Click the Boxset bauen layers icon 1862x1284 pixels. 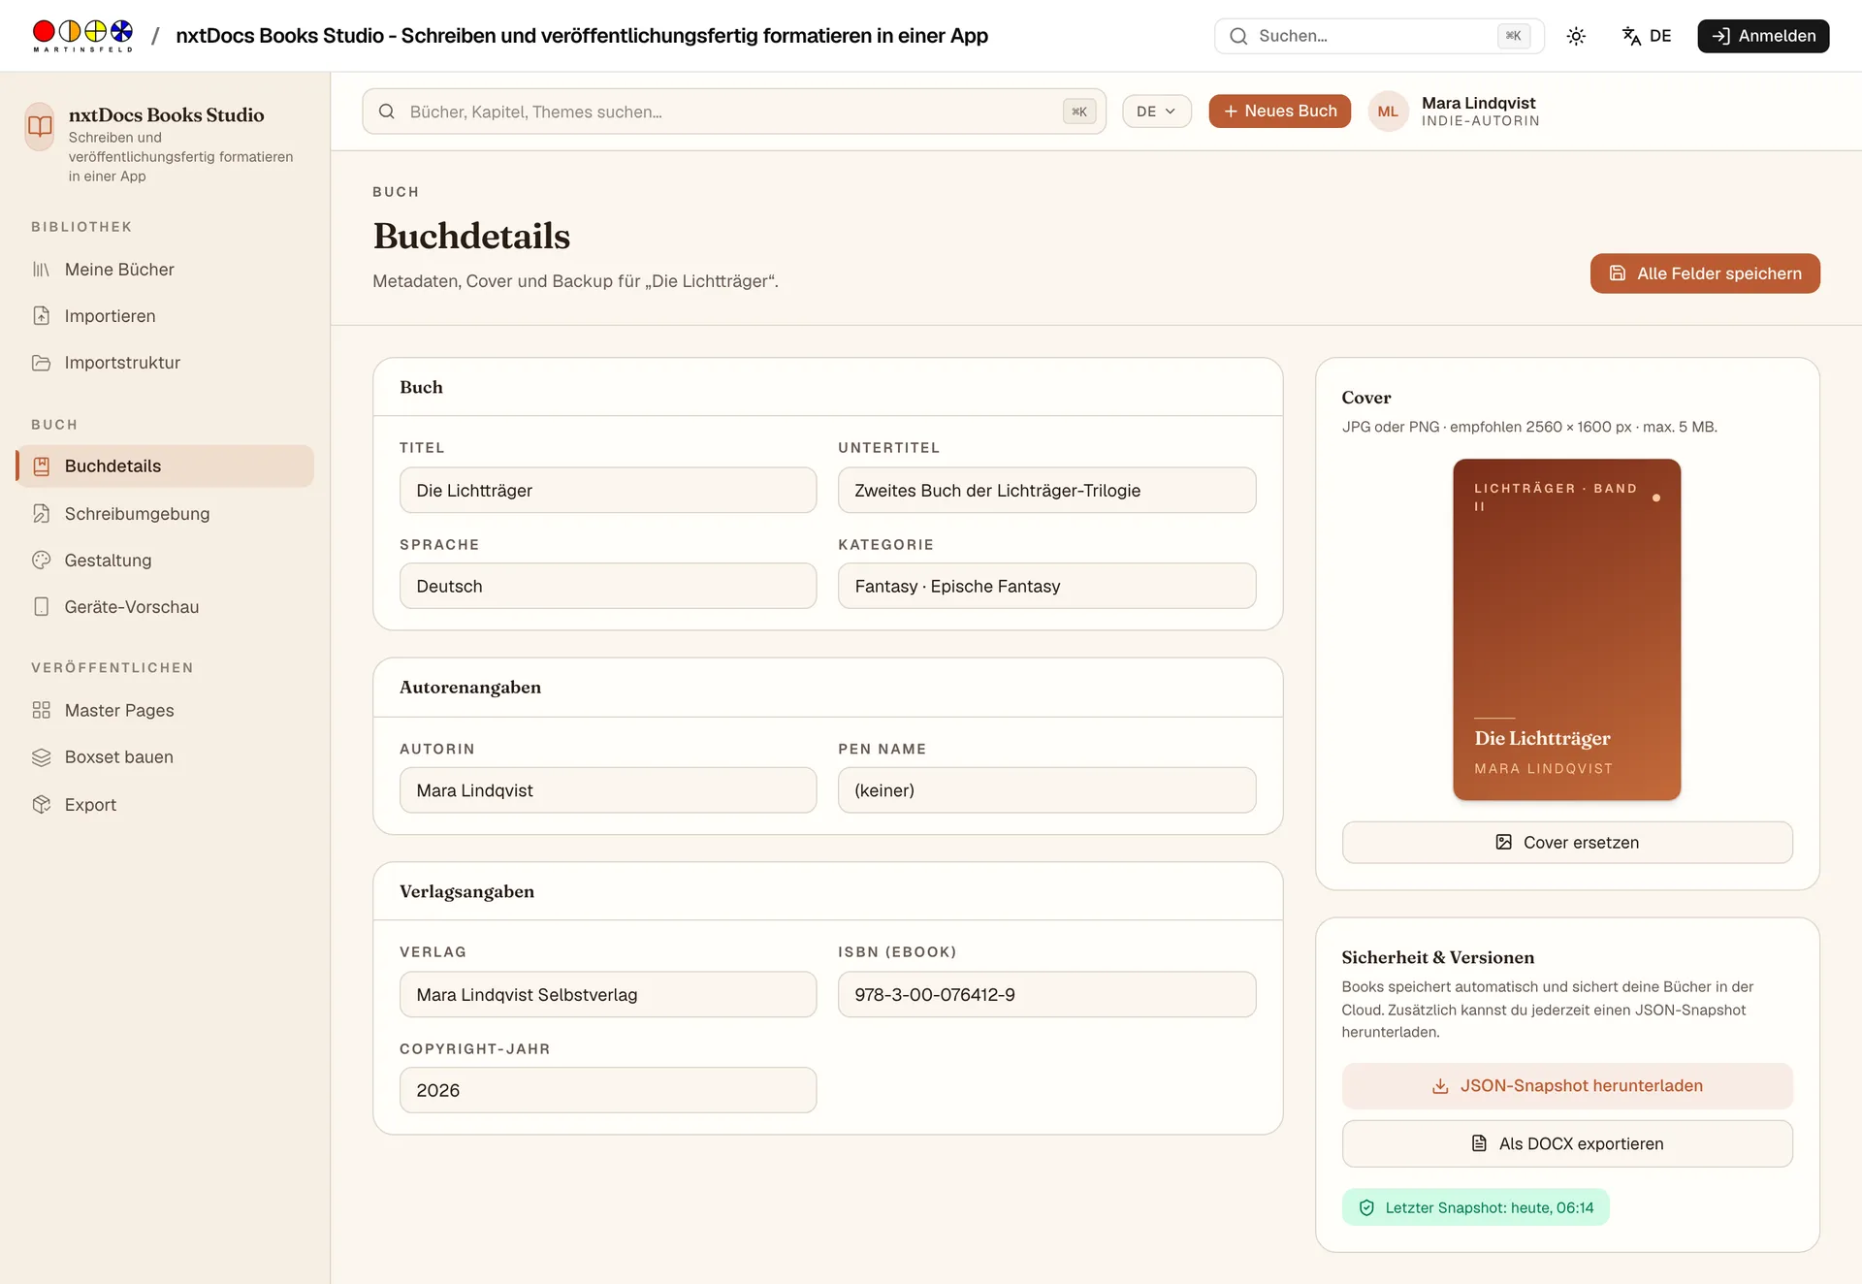[41, 757]
